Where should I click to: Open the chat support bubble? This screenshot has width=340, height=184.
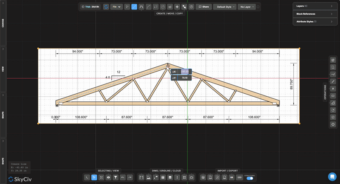tap(332, 177)
